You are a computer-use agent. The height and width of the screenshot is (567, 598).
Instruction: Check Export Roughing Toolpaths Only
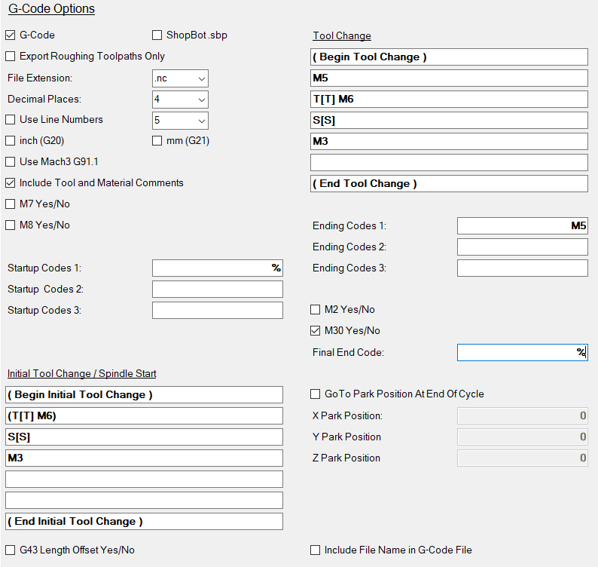click(x=11, y=56)
